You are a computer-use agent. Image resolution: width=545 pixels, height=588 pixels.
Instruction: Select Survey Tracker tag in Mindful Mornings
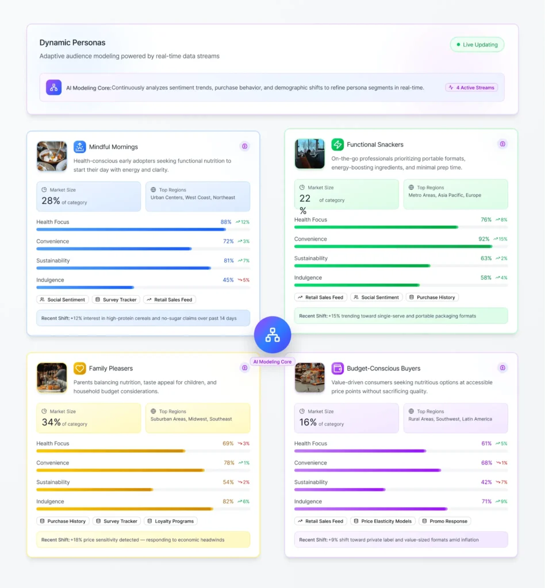(x=116, y=300)
